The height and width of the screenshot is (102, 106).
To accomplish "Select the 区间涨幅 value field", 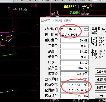I will point(75,85).
